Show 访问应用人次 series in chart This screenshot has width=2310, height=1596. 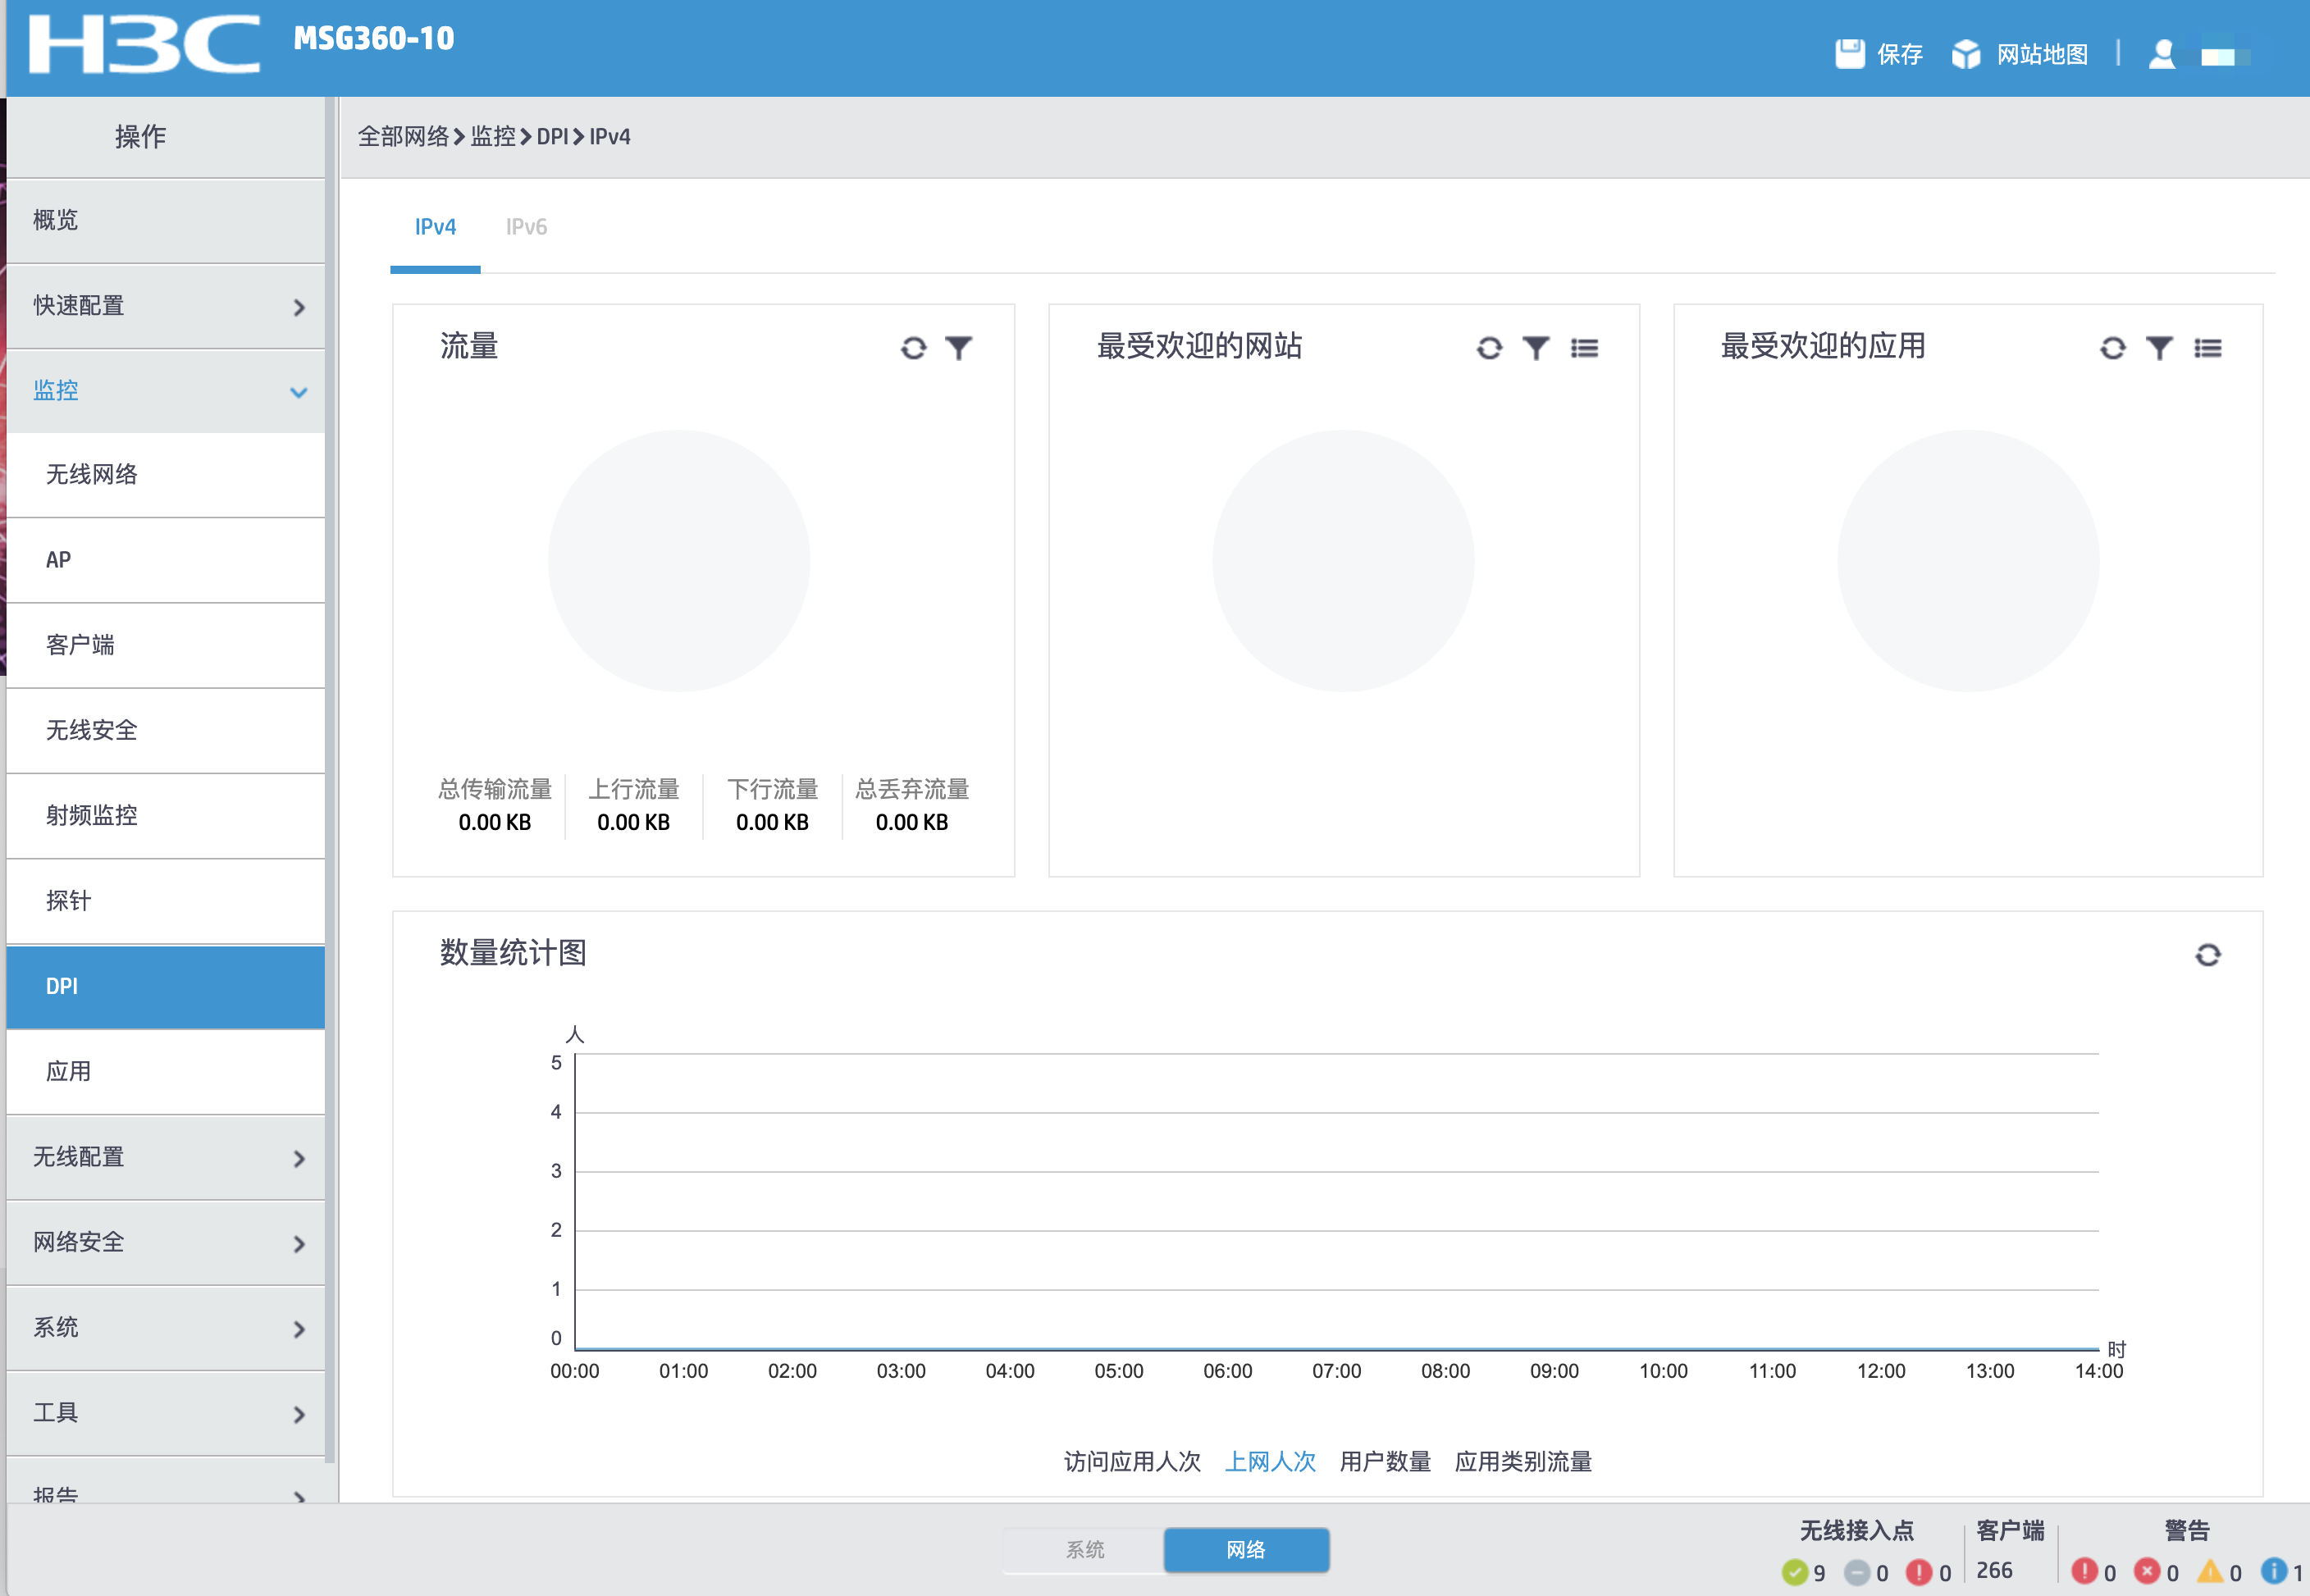point(1131,1461)
